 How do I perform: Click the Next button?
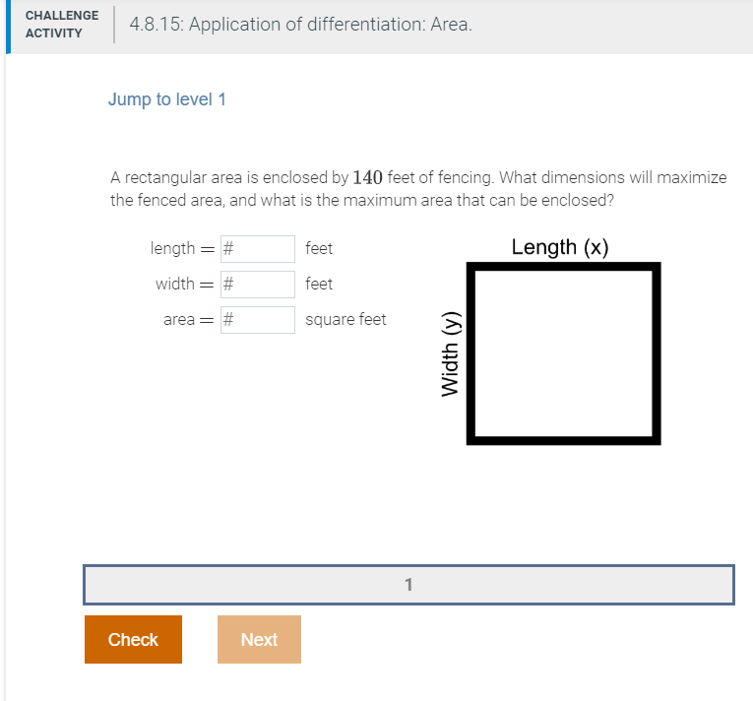pos(259,640)
